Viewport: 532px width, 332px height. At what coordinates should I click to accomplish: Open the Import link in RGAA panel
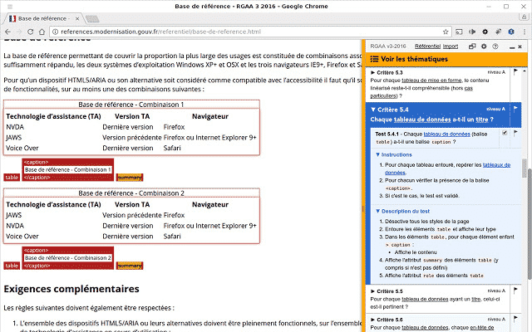click(x=451, y=46)
